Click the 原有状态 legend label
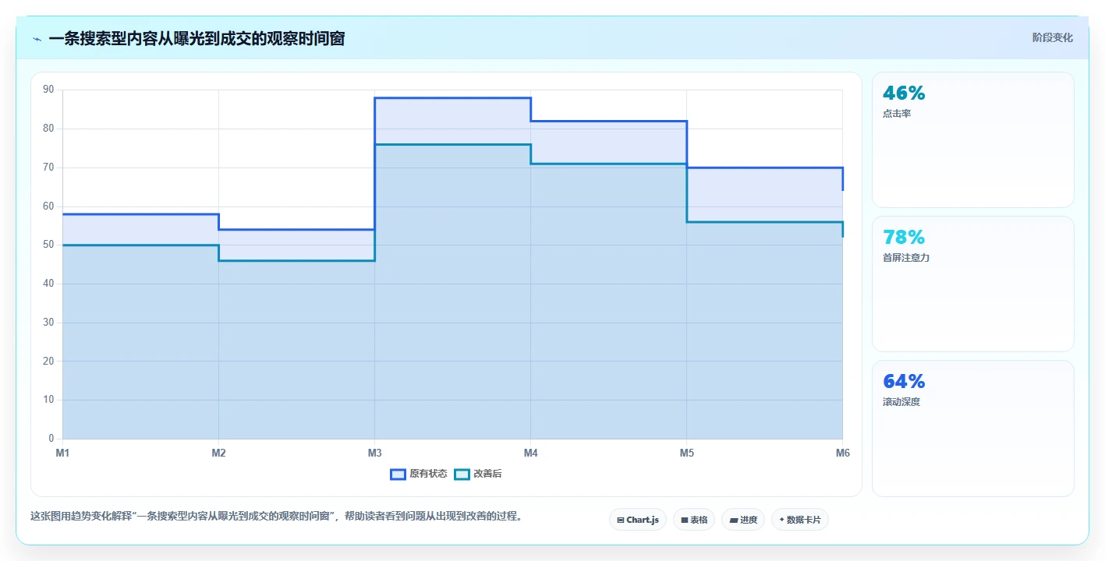The height and width of the screenshot is (561, 1105). pos(428,474)
